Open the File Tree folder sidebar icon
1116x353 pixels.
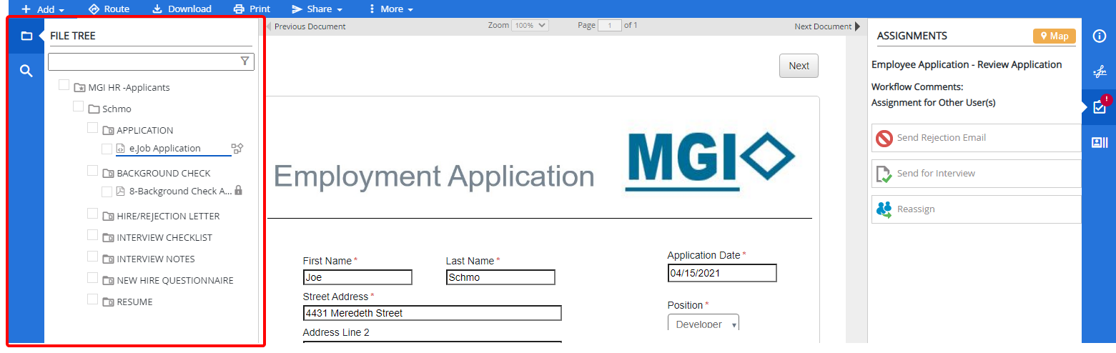26,36
